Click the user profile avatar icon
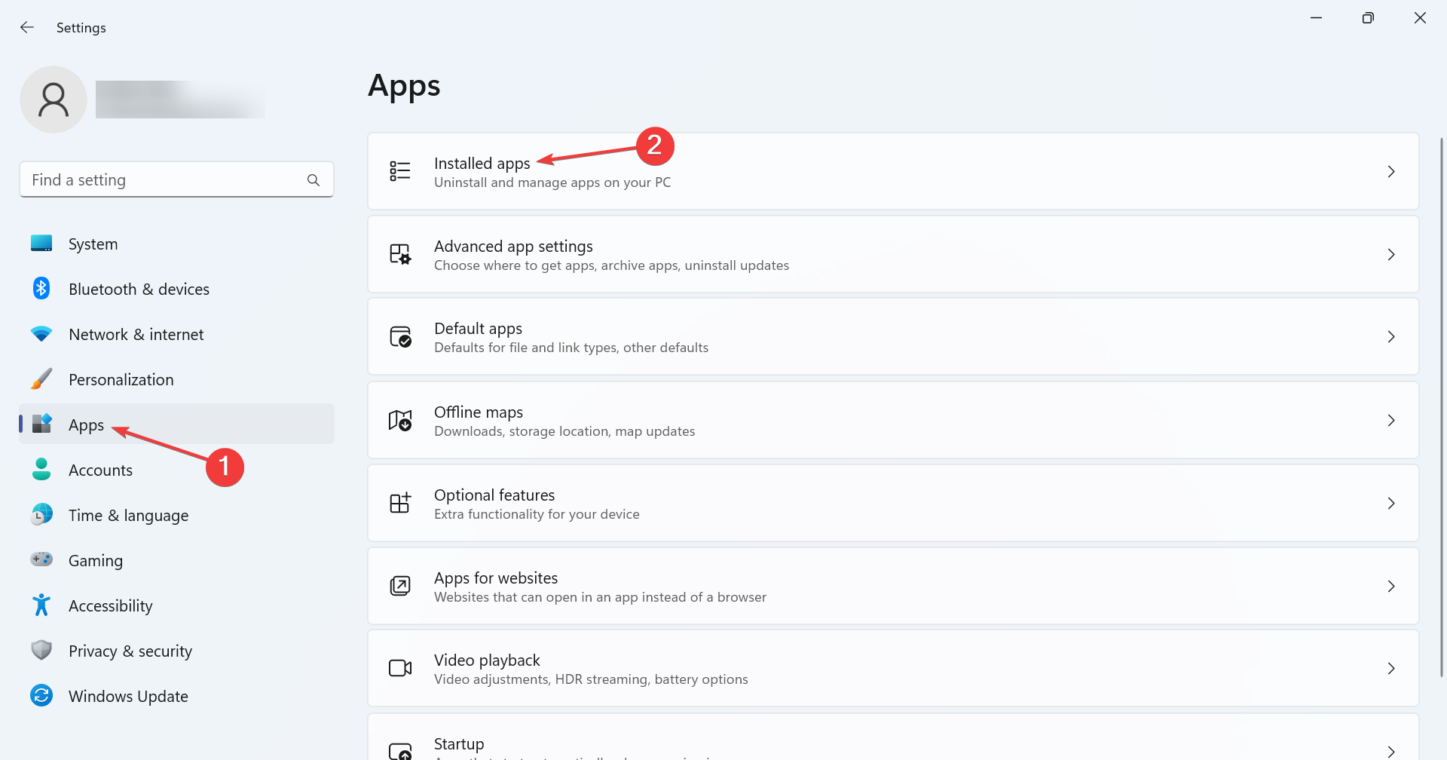Viewport: 1447px width, 760px height. pyautogui.click(x=54, y=100)
